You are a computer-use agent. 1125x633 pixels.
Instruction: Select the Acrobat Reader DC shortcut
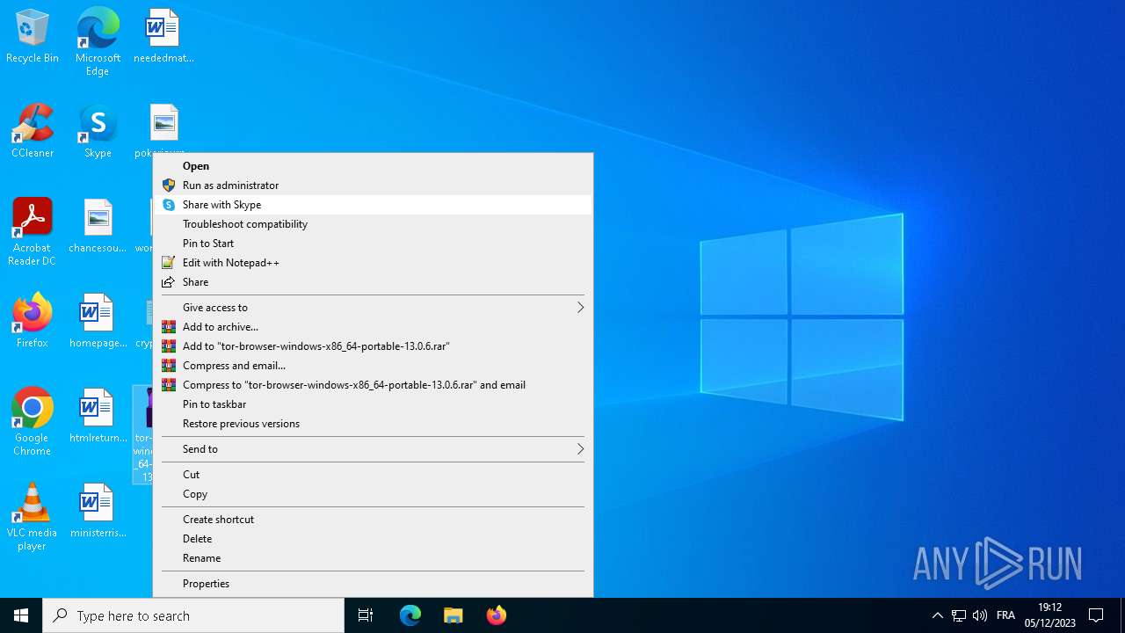coord(33,232)
